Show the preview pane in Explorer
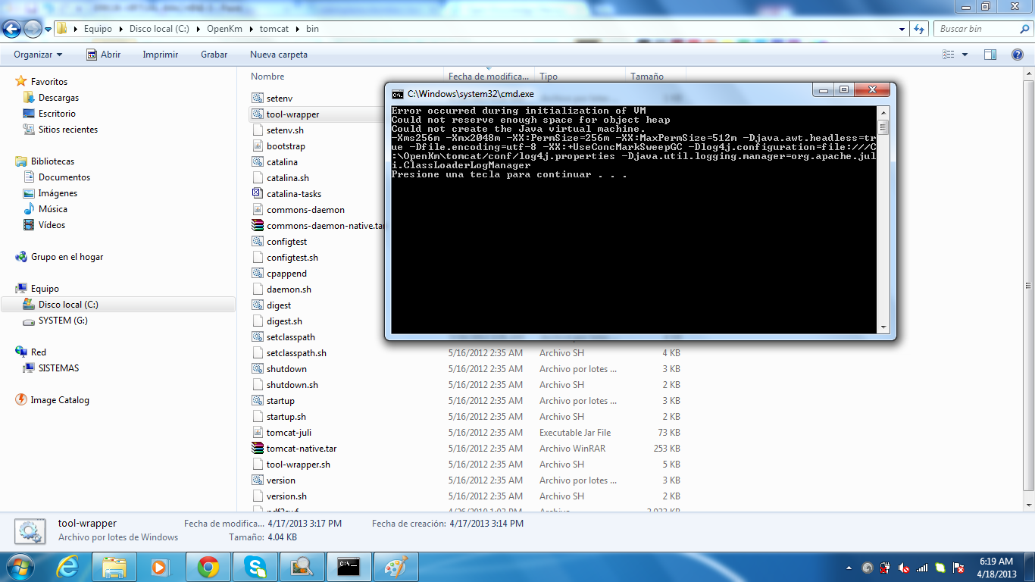Viewport: 1035px width, 582px height. pyautogui.click(x=990, y=54)
